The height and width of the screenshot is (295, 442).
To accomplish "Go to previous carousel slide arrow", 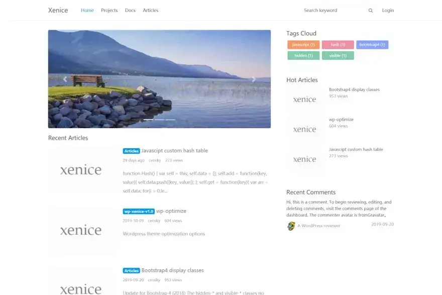I will [x=65, y=79].
